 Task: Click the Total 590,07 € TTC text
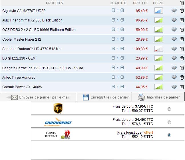pyautogui.click(x=137, y=111)
